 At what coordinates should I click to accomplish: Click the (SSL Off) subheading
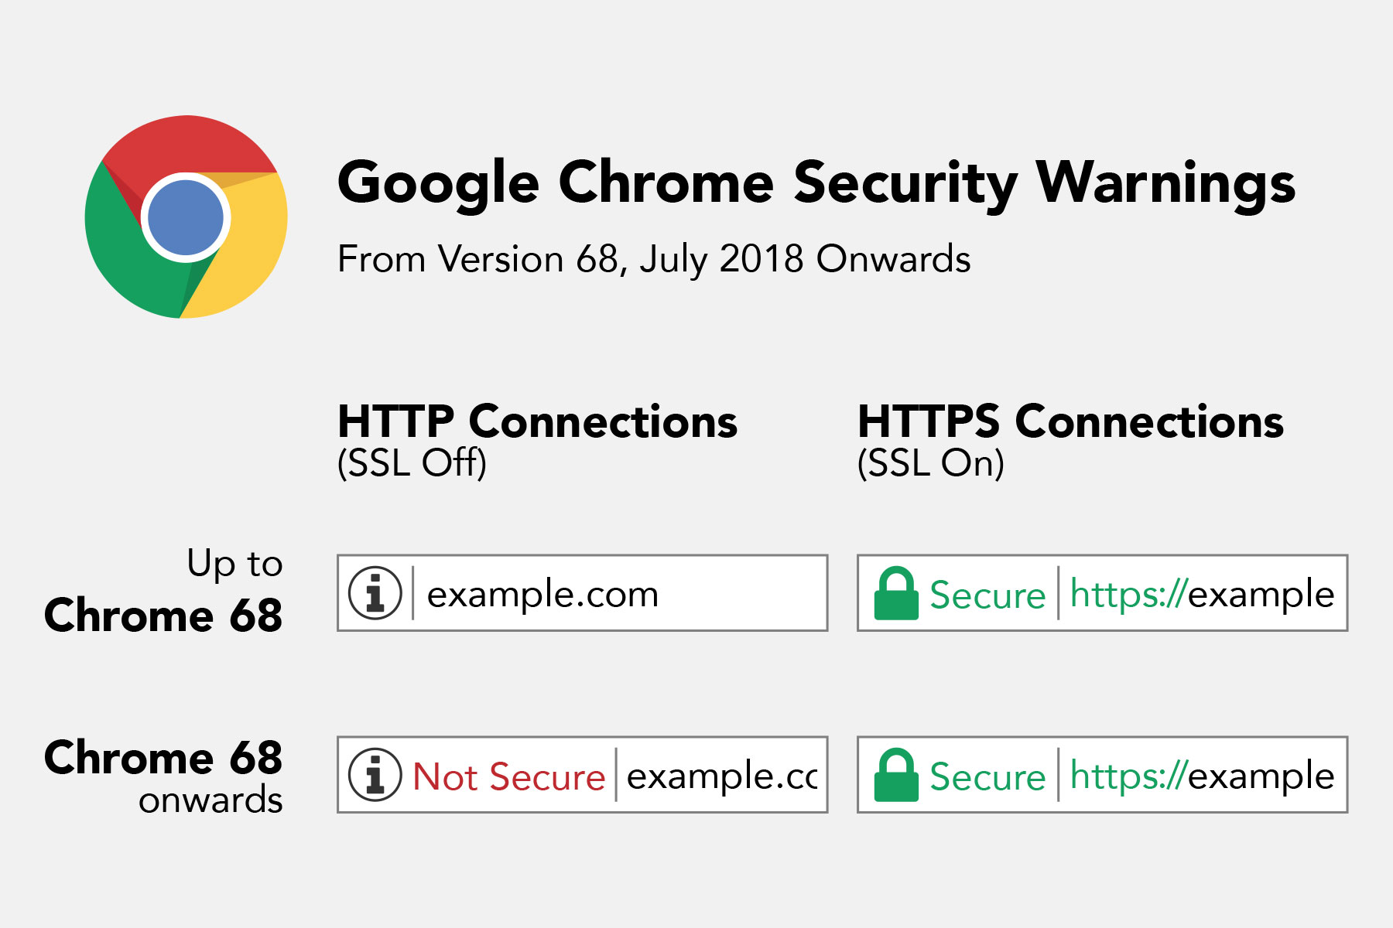tap(412, 463)
